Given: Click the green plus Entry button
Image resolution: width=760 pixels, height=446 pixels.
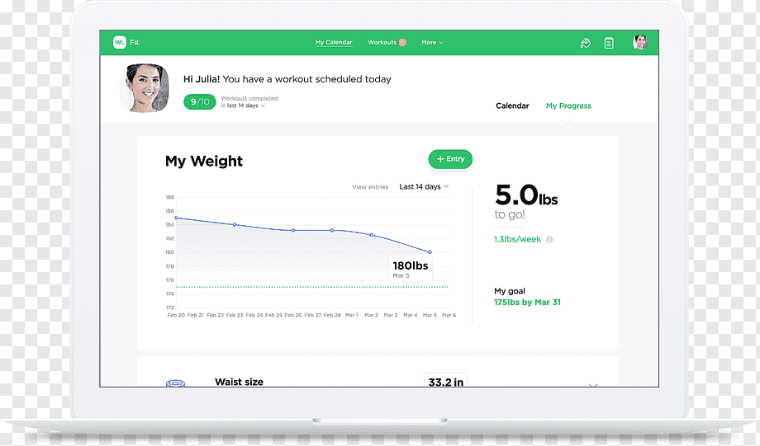Looking at the screenshot, I should click(450, 159).
